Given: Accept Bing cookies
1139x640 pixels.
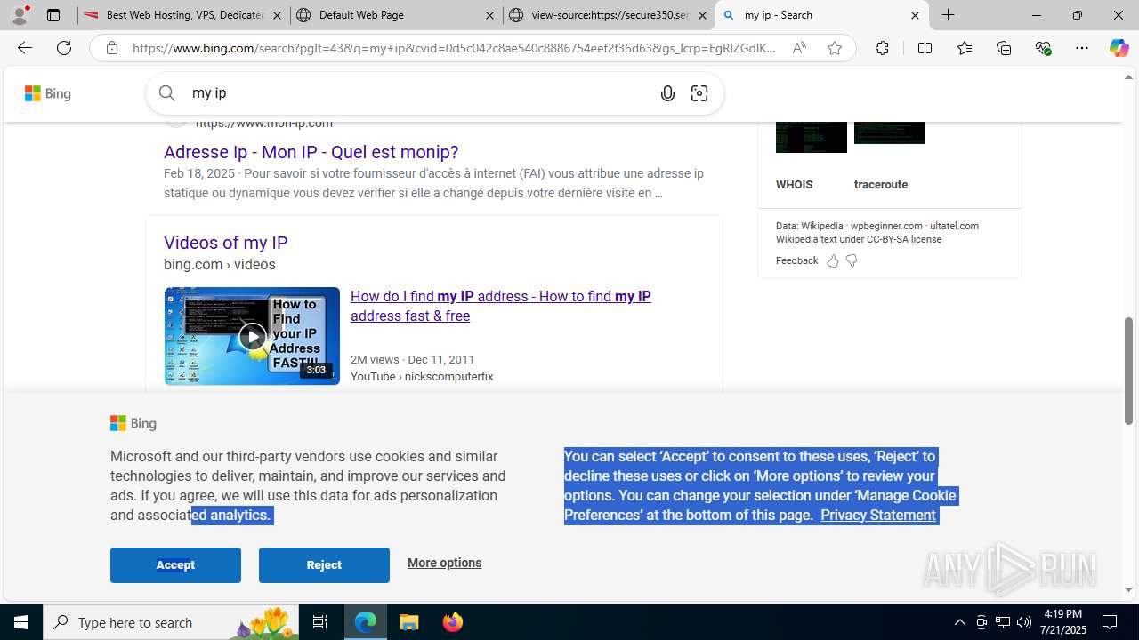Looking at the screenshot, I should pos(175,565).
